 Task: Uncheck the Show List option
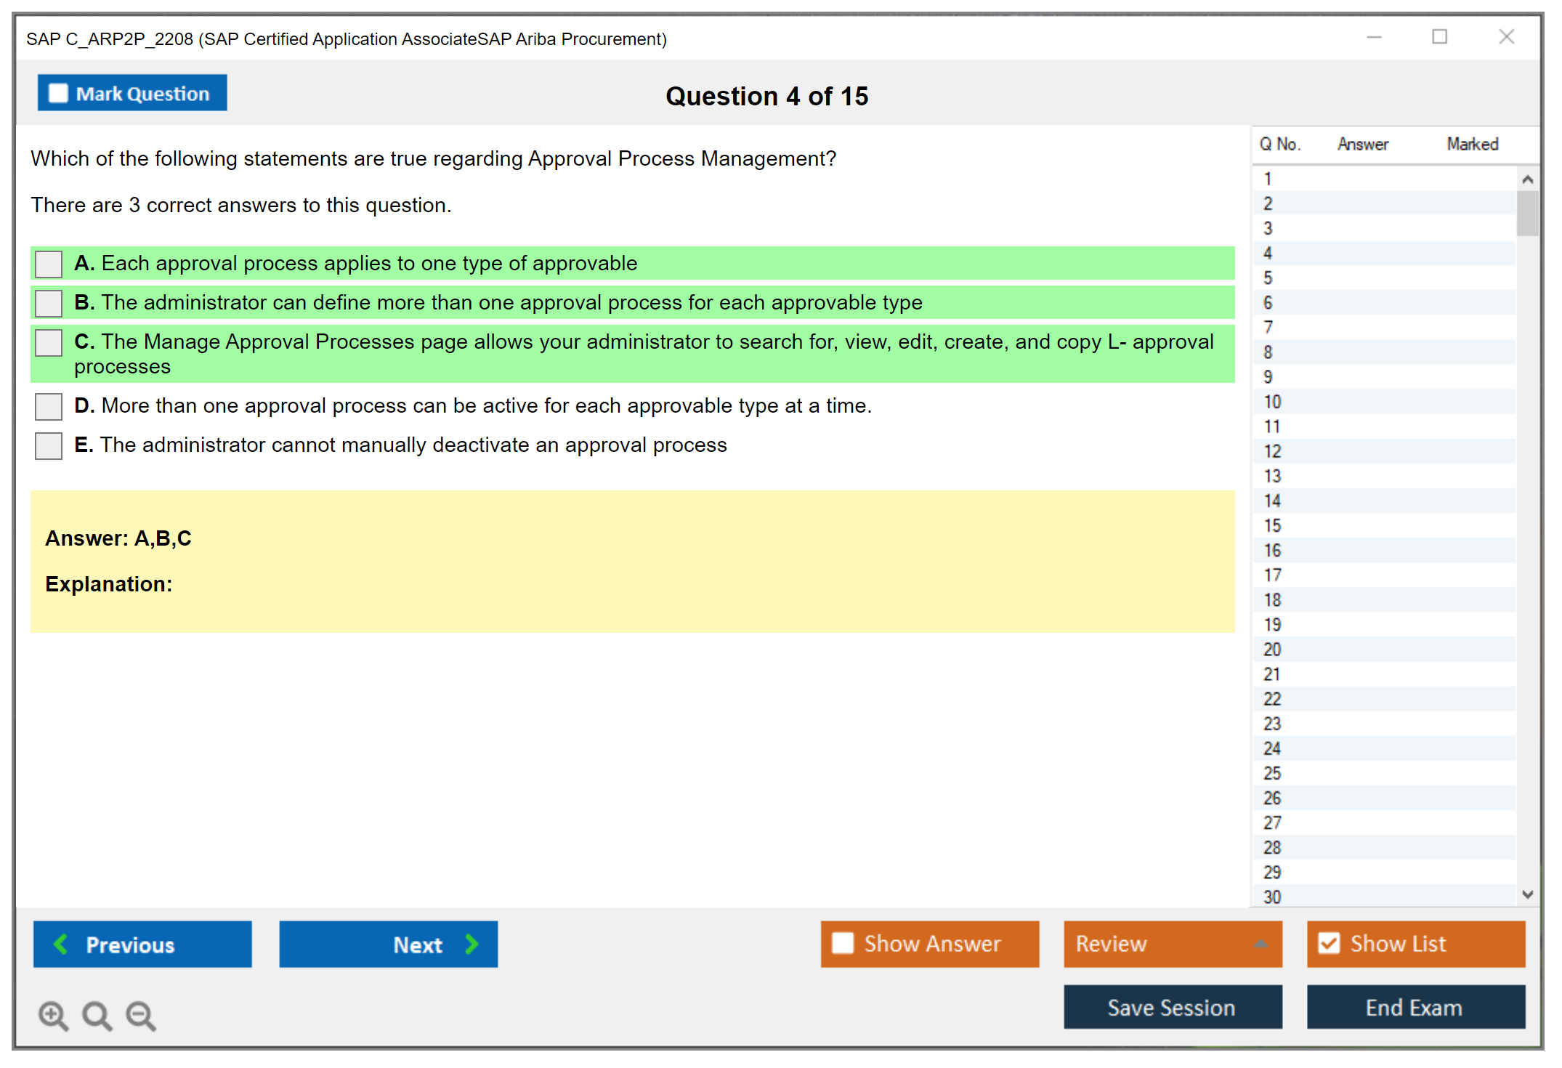point(1329,944)
